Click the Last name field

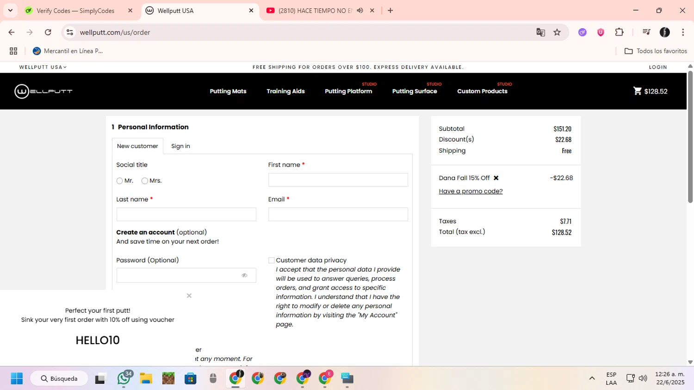pyautogui.click(x=186, y=214)
